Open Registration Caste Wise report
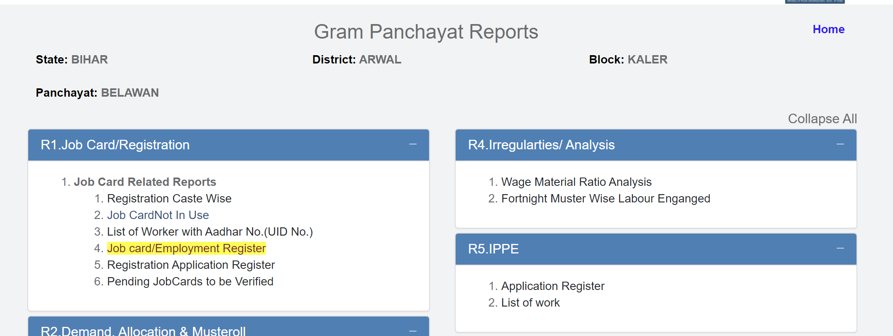Image resolution: width=893 pixels, height=336 pixels. (169, 199)
